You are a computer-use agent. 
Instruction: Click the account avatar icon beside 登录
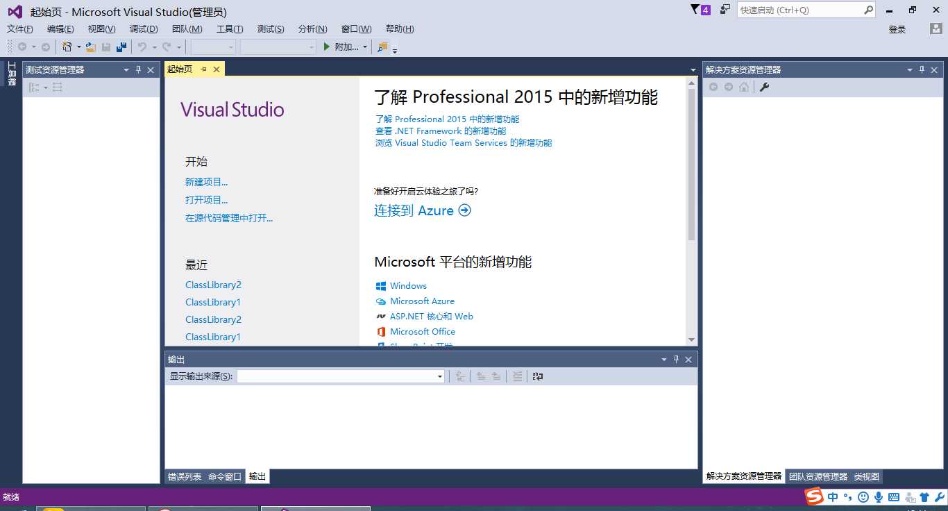(936, 29)
